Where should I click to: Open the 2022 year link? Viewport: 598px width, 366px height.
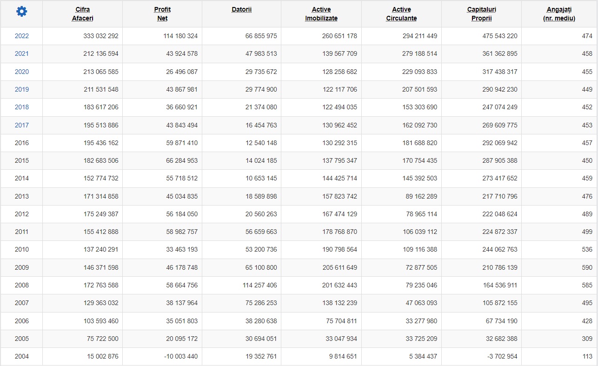(21, 36)
